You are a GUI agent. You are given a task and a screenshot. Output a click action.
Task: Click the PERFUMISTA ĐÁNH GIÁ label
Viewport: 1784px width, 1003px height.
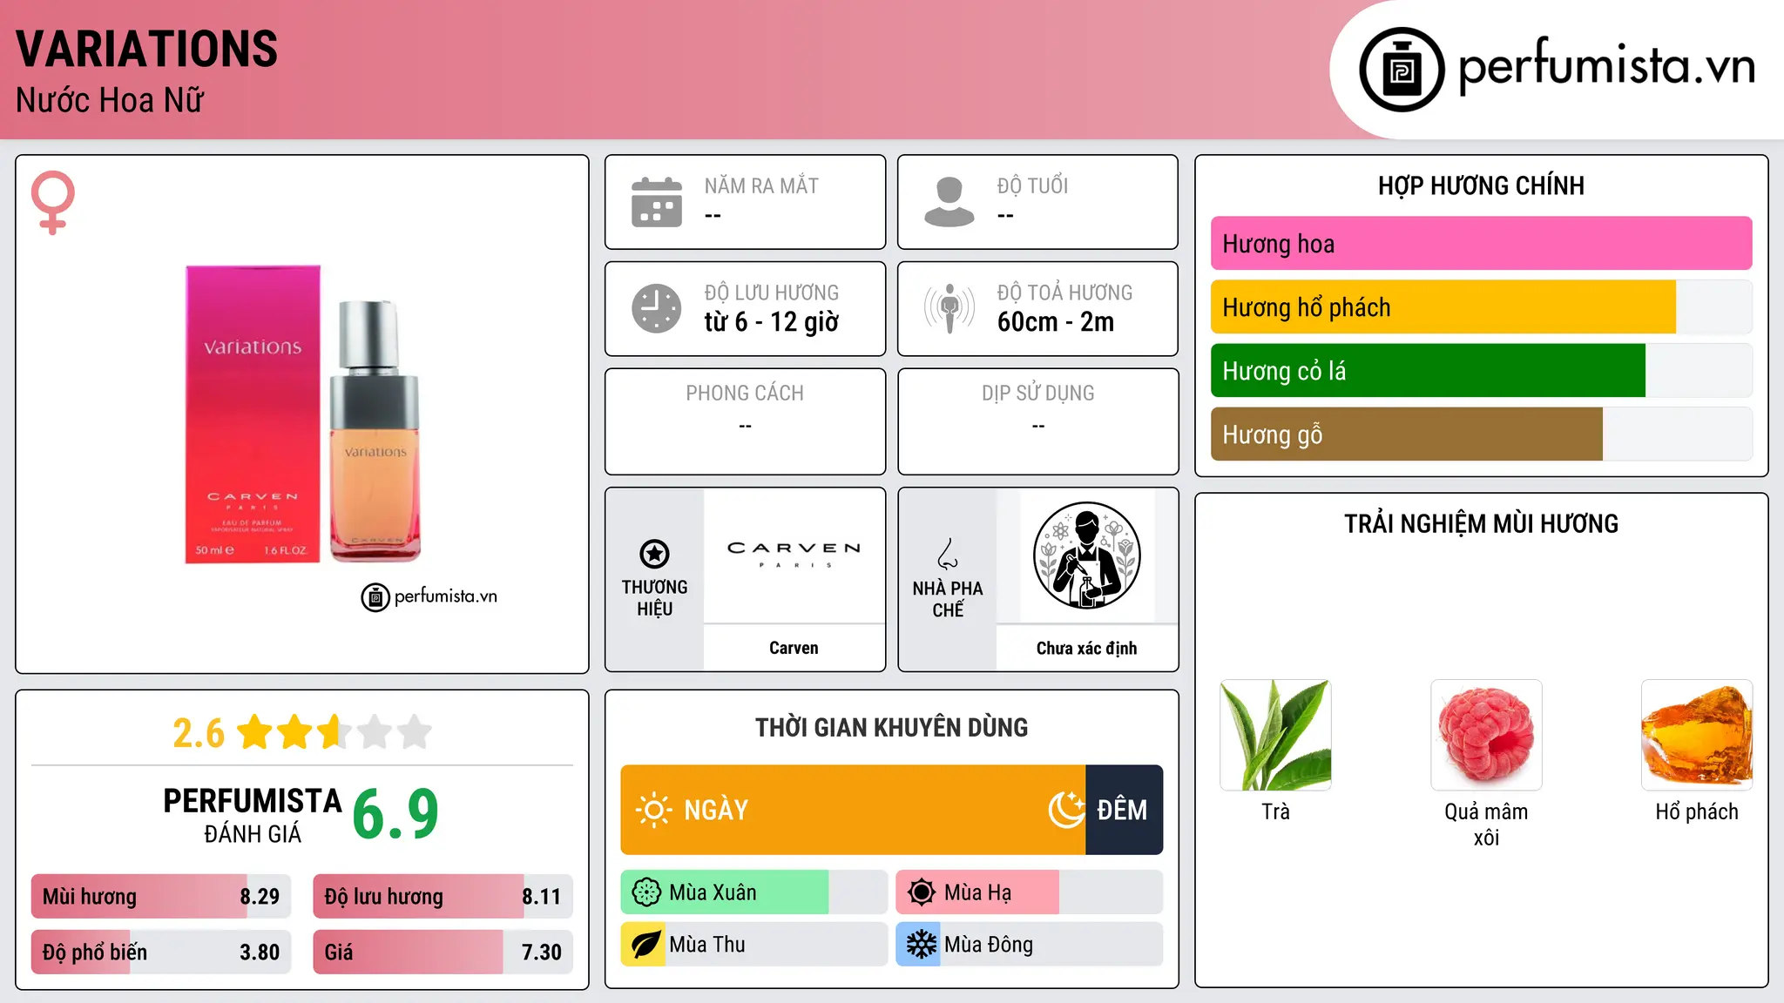click(x=253, y=816)
